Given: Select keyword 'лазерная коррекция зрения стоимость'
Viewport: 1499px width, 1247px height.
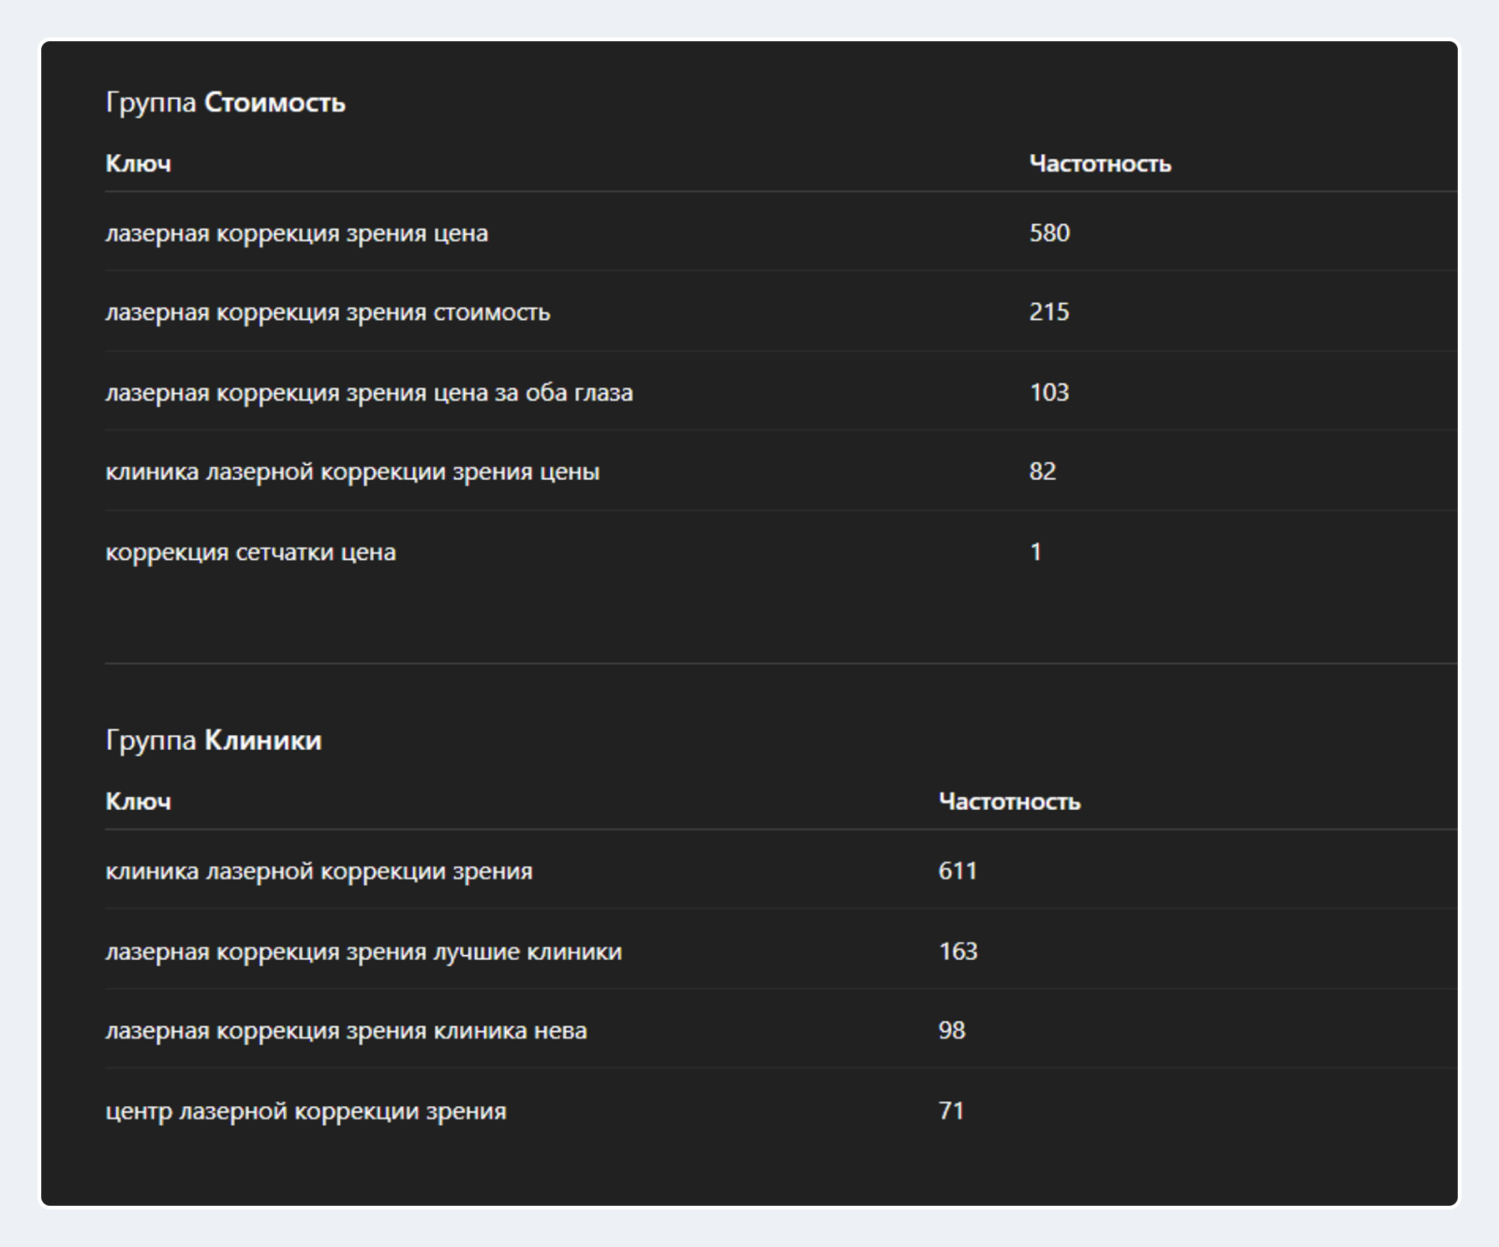Looking at the screenshot, I should coord(328,312).
